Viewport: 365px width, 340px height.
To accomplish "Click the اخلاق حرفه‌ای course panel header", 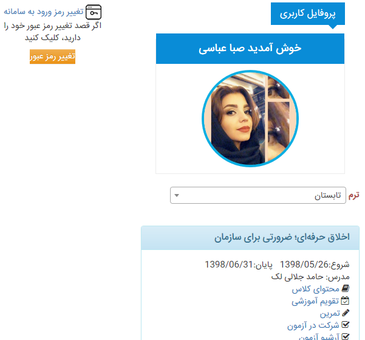I will (250, 238).
